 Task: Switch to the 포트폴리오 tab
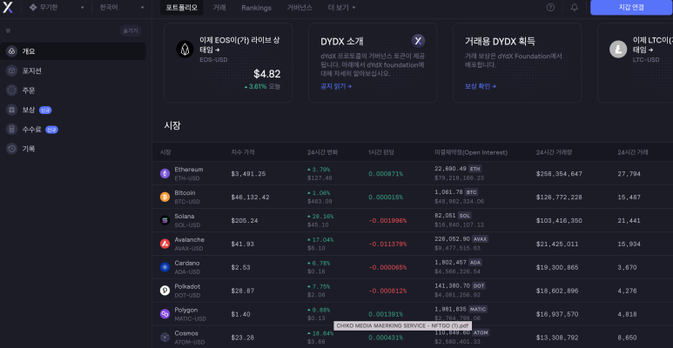coord(182,8)
